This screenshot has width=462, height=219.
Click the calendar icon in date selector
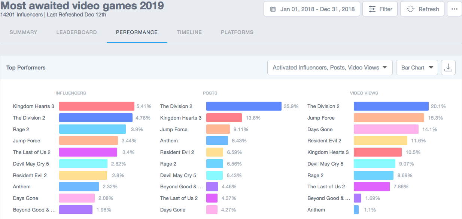[x=273, y=9]
